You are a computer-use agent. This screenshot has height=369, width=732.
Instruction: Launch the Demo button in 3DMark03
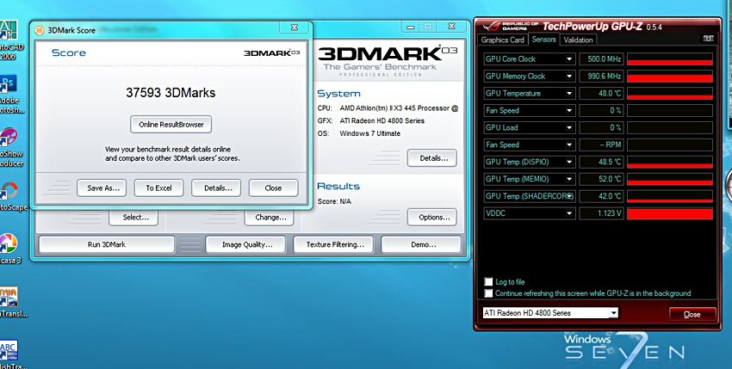pyautogui.click(x=421, y=244)
